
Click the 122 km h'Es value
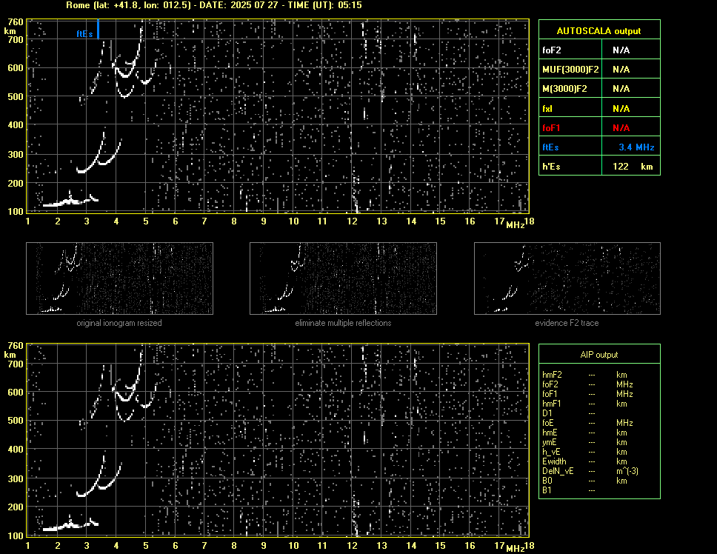pyautogui.click(x=633, y=167)
